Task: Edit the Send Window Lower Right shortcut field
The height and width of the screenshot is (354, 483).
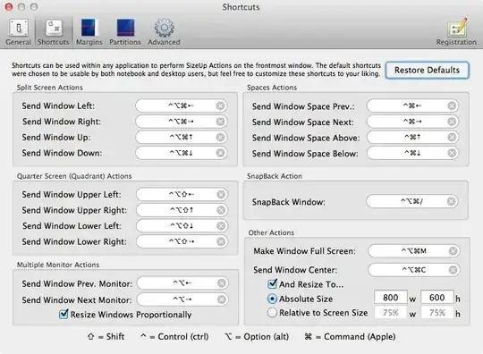Action: coord(182,241)
